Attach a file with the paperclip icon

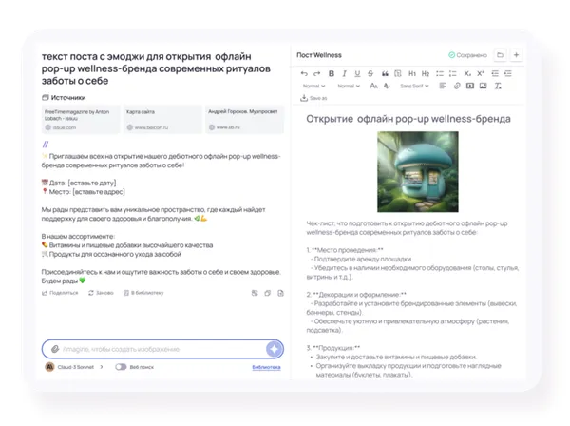(55, 349)
